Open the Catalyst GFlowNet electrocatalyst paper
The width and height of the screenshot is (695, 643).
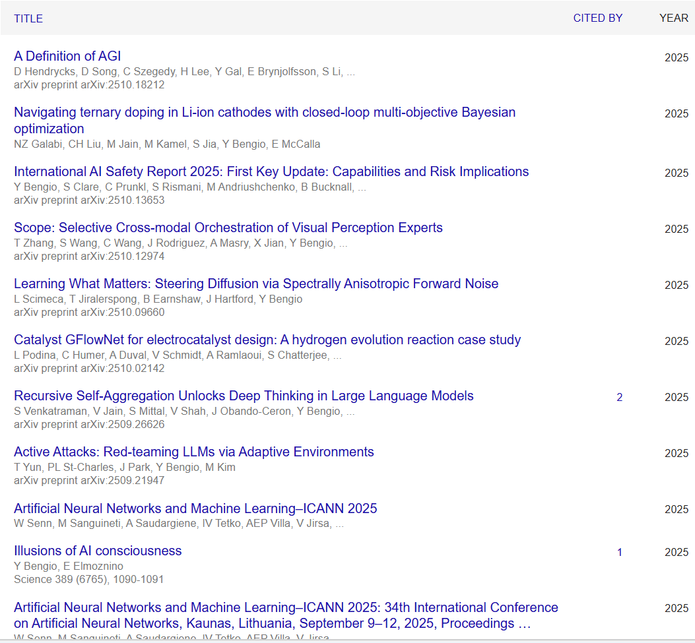[267, 340]
